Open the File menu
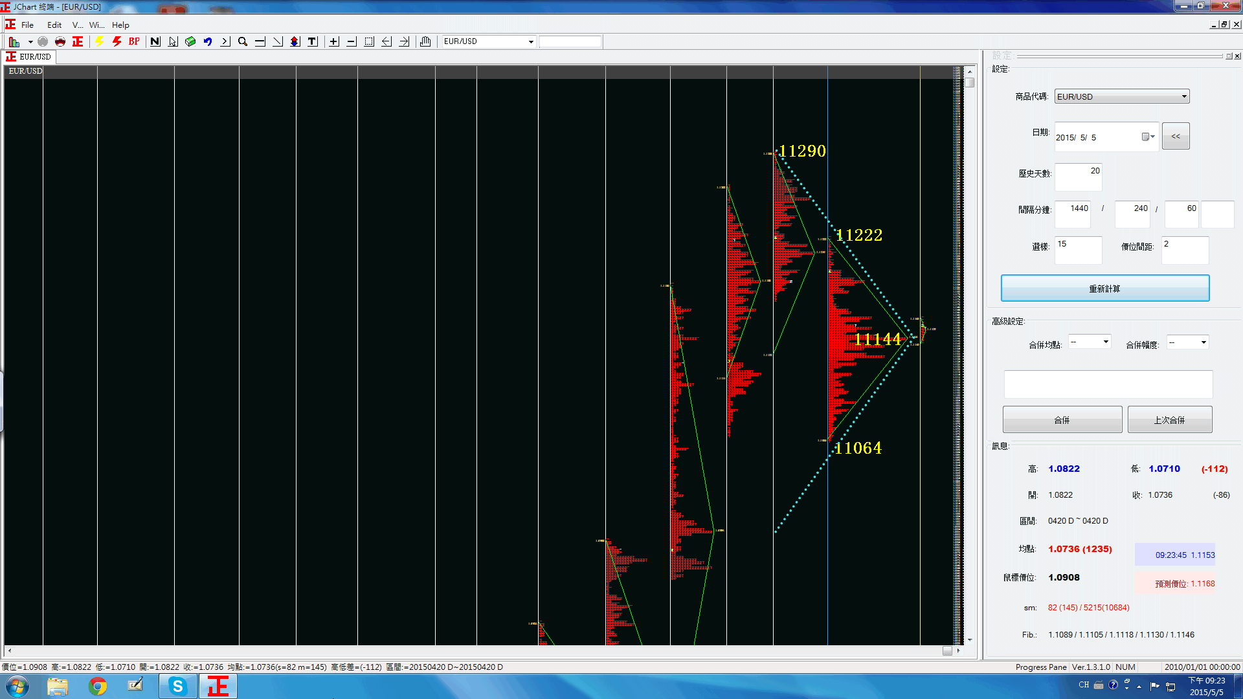Viewport: 1243px width, 699px height. (x=27, y=25)
